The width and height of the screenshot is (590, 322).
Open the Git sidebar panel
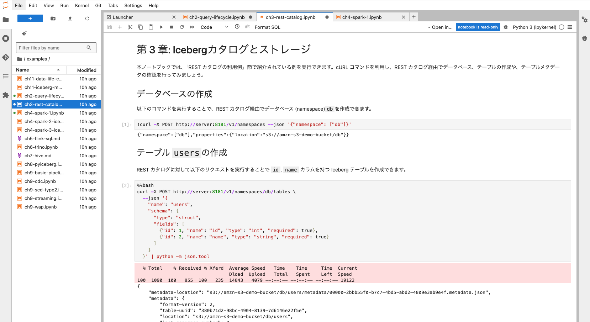(6, 57)
